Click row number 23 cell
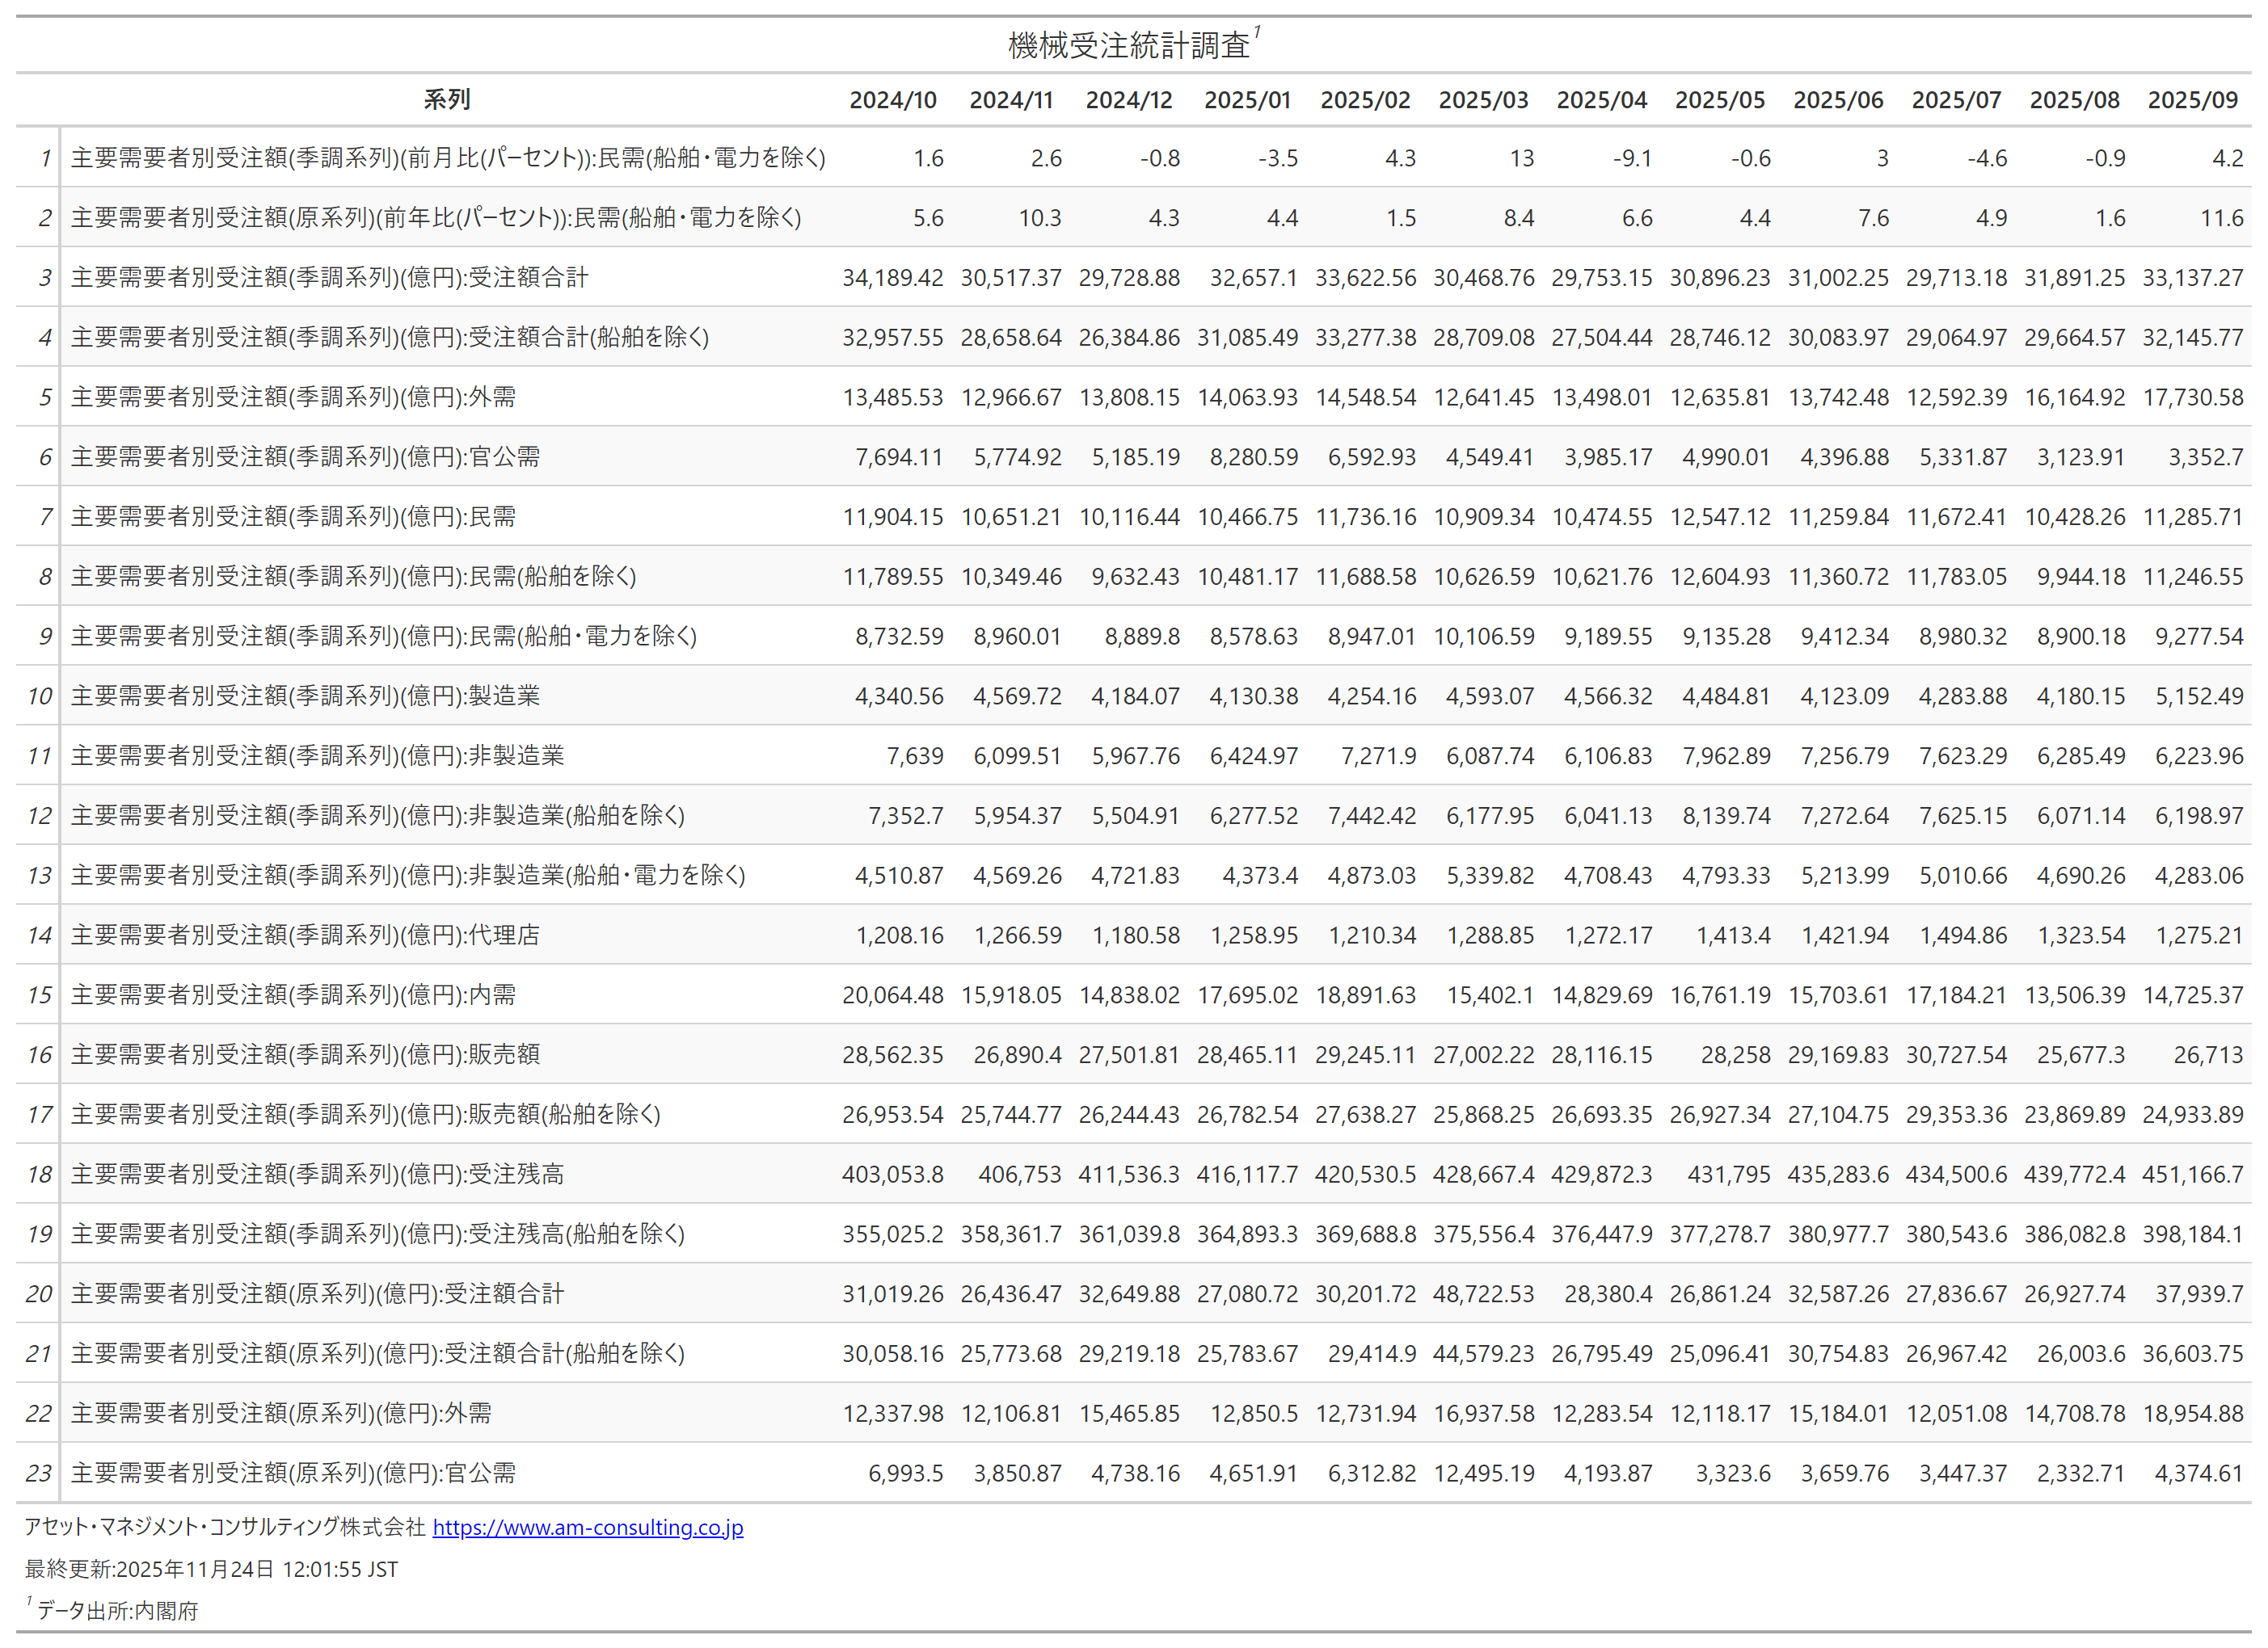This screenshot has width=2268, height=1648. pyautogui.click(x=38, y=1474)
